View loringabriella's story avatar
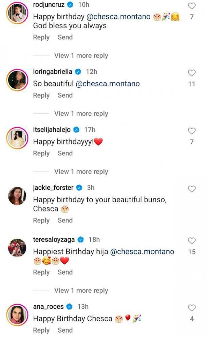The image size is (207, 337). 17,80
